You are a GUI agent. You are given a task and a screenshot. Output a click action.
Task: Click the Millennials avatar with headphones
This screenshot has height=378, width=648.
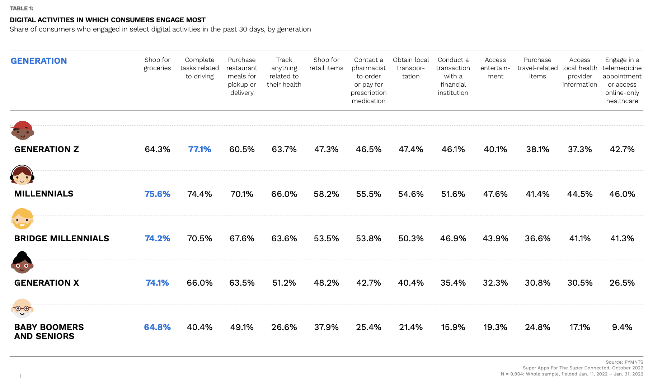(x=22, y=175)
